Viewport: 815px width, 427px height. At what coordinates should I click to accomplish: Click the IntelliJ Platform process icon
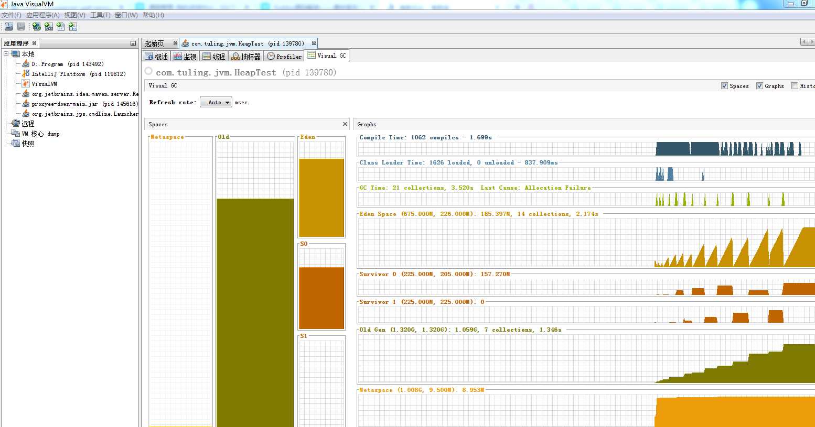26,74
